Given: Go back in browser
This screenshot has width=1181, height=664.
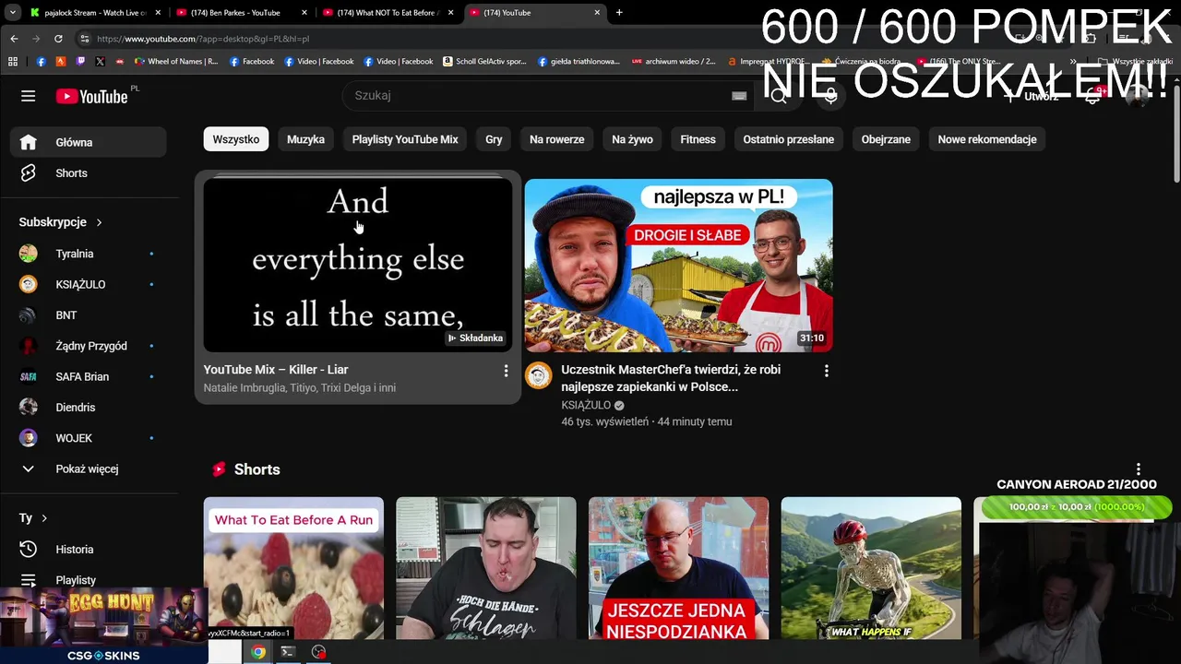Looking at the screenshot, I should point(14,39).
